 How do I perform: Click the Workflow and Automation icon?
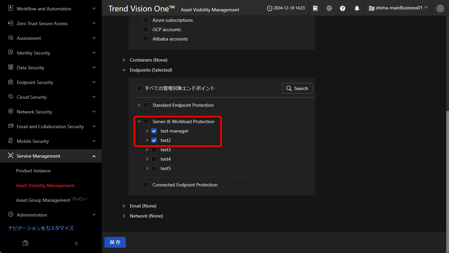tap(11, 9)
